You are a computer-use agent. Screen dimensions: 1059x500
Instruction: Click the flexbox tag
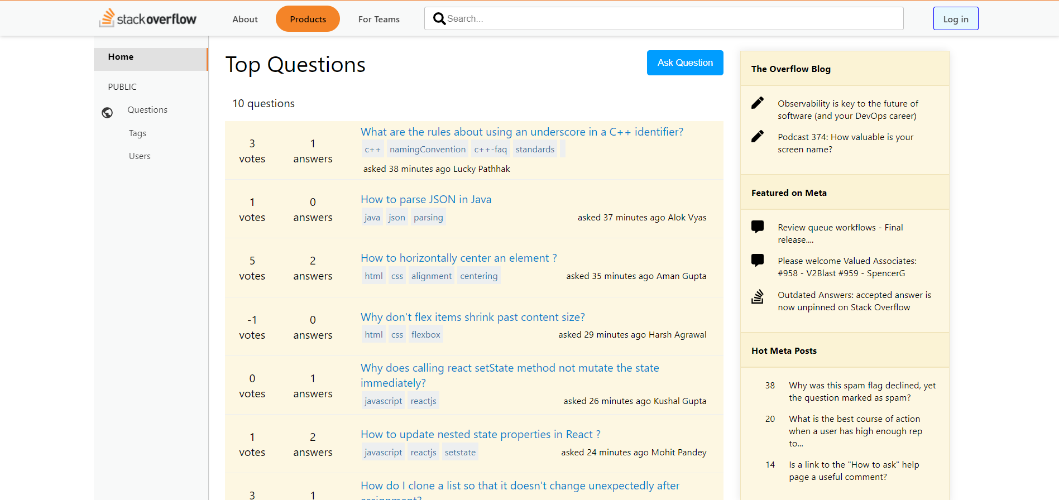(426, 335)
